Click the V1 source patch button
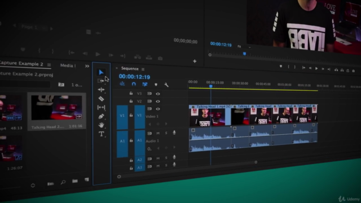Viewport: 361px width, 203px height. [122, 117]
